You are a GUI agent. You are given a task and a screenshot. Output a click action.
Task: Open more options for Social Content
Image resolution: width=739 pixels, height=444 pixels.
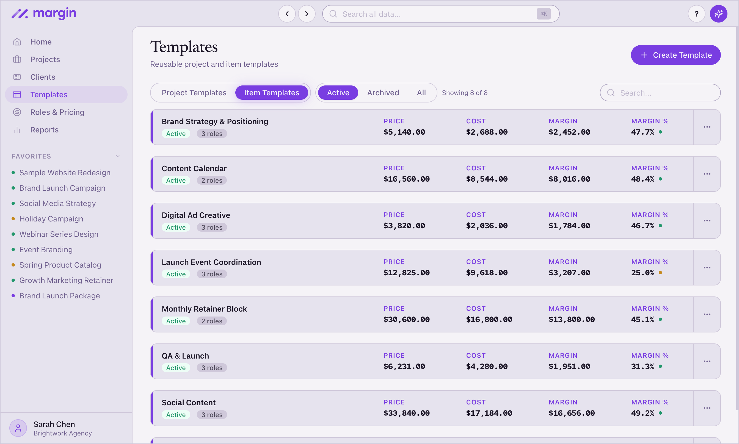(707, 408)
